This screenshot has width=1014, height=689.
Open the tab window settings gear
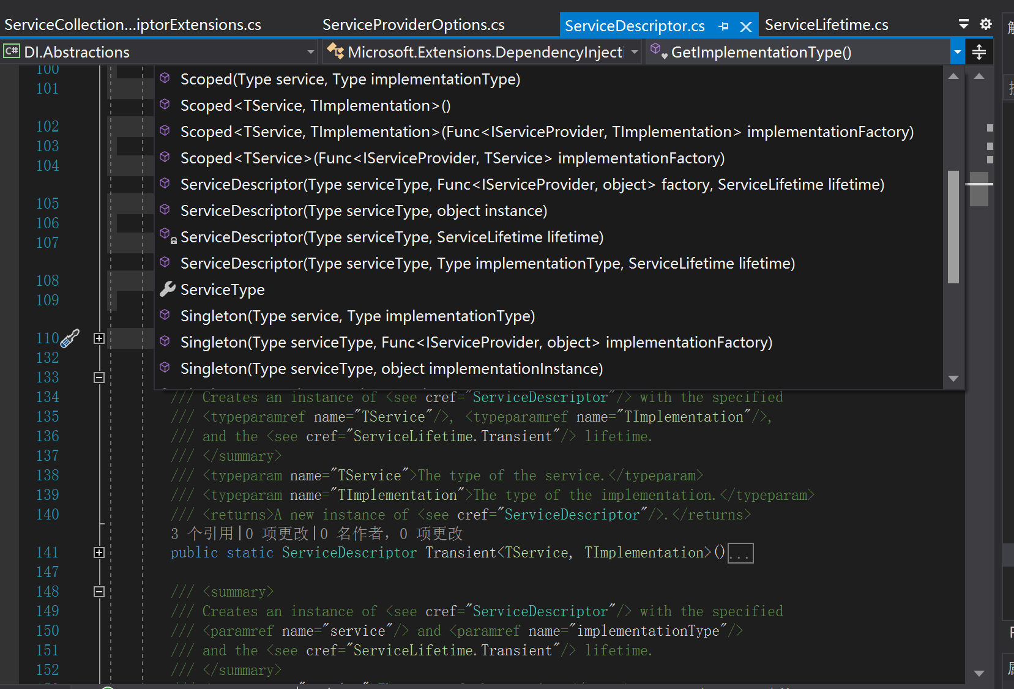(985, 24)
